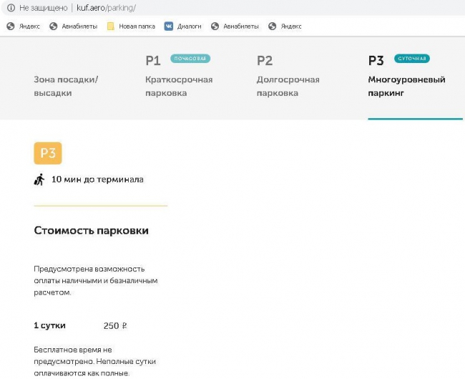Click the ПОЧАСОВАЯ badge next to P1
Image resolution: width=465 pixels, height=379 pixels.
[190, 59]
